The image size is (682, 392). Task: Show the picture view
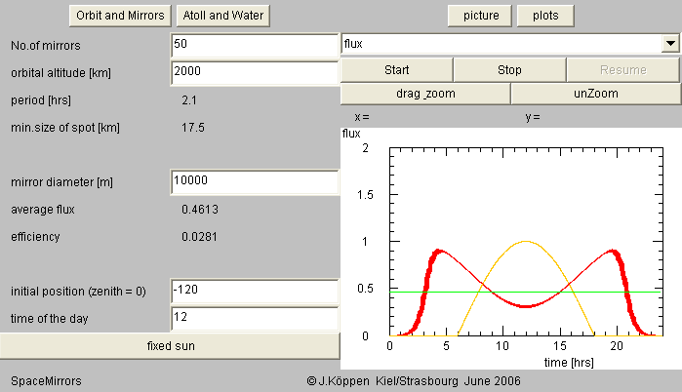(x=481, y=16)
